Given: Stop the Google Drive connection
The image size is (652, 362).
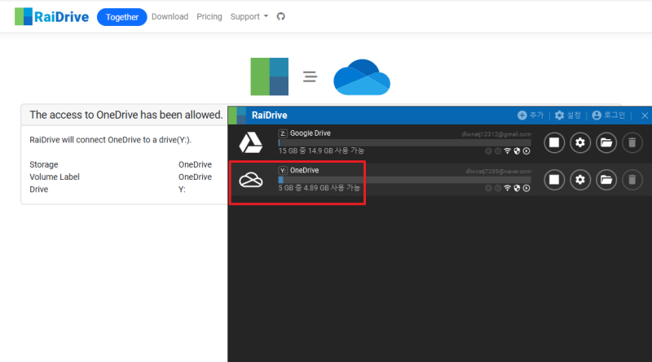Looking at the screenshot, I should click(x=554, y=143).
